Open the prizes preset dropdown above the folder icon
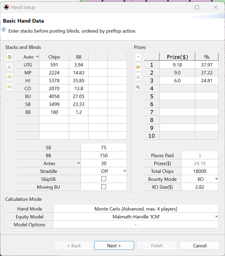Screen dimensions: 225x256 [138, 57]
